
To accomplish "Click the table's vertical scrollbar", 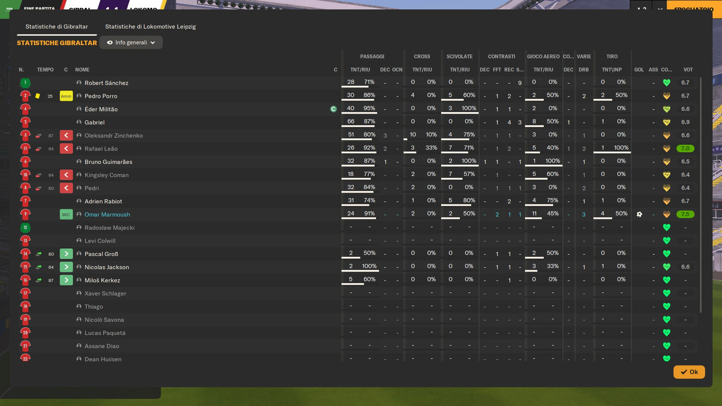I will point(701,195).
